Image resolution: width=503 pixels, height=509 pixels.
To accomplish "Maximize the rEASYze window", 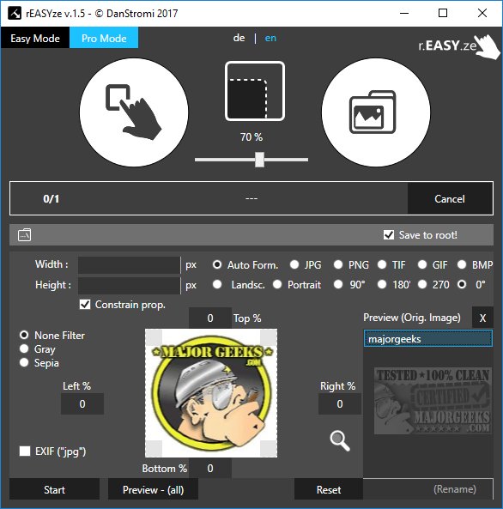I will [443, 14].
